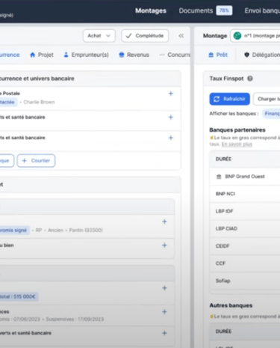Click the Charlie Brown contact text
The width and height of the screenshot is (280, 348).
(x=39, y=102)
